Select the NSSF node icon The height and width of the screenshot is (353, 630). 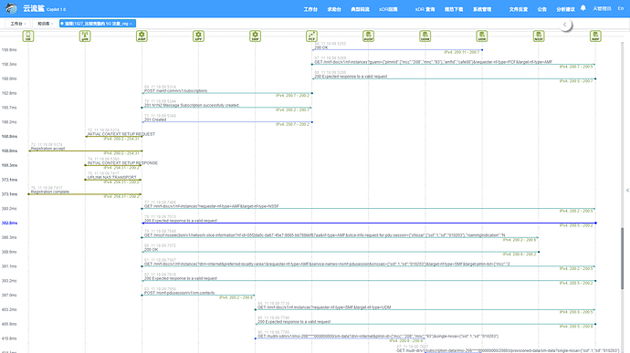click(539, 36)
